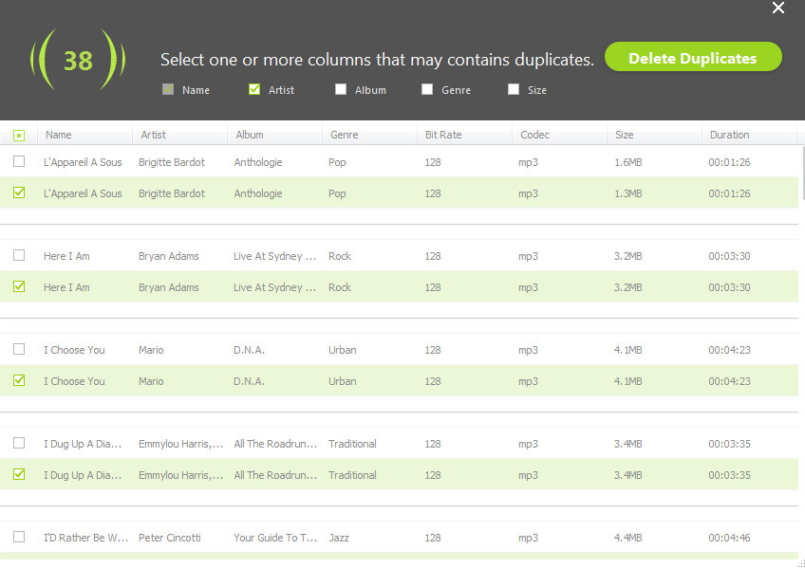The height and width of the screenshot is (568, 805).
Task: Sort by the Artist column header
Action: pyautogui.click(x=154, y=135)
